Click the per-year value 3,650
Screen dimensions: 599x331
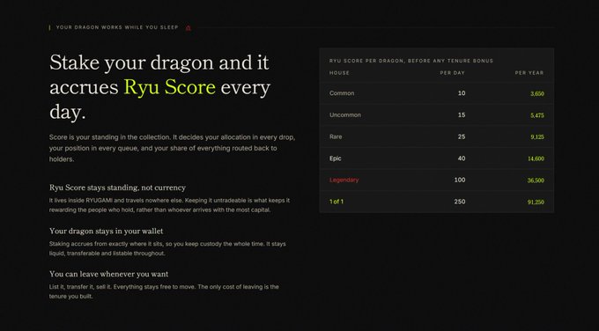click(x=537, y=93)
